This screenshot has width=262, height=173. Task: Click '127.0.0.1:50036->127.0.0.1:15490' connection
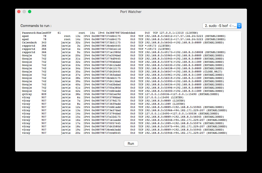[171, 94]
